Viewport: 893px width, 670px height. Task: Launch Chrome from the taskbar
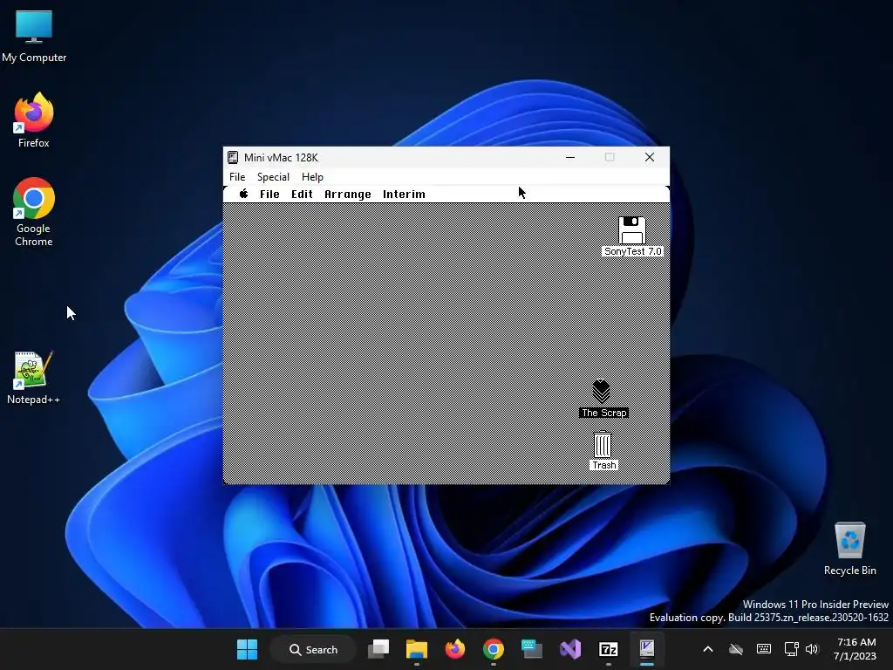pyautogui.click(x=494, y=649)
